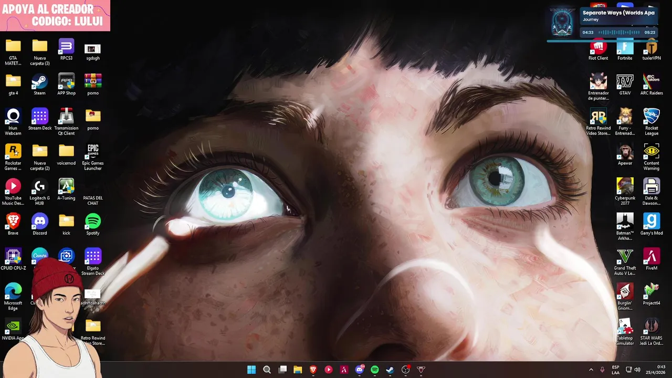Screen dimensions: 672x378
Task: Open taskbar Search
Action: pos(267,370)
